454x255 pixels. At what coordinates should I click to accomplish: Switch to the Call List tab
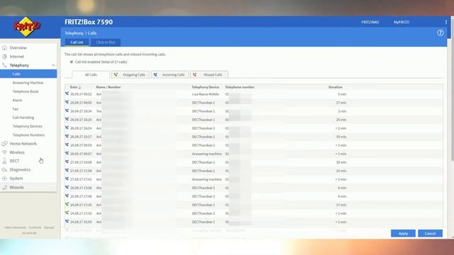pyautogui.click(x=77, y=42)
